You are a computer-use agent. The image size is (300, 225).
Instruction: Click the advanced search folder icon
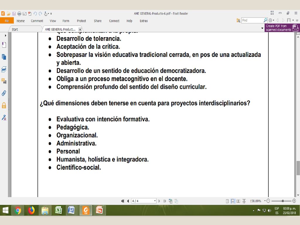(x=238, y=20)
